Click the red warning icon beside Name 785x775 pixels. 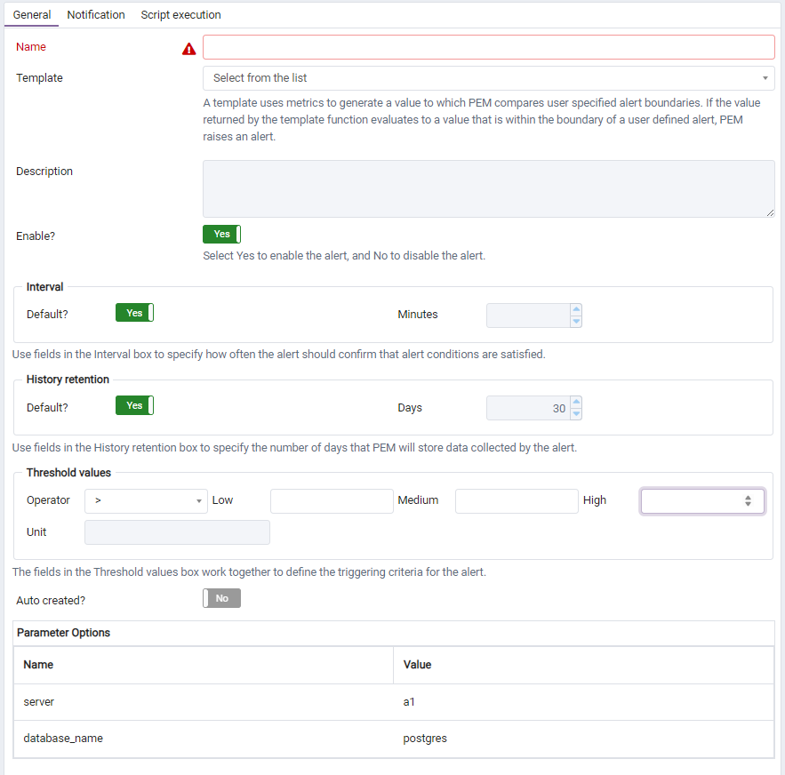(x=188, y=49)
